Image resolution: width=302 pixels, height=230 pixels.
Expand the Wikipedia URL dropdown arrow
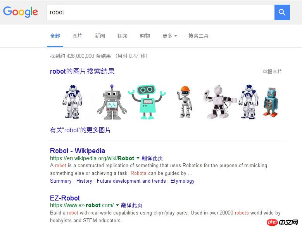(x=138, y=158)
